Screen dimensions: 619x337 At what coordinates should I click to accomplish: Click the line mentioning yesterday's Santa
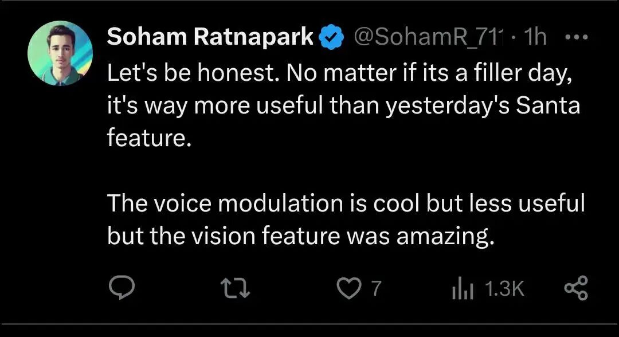tap(344, 107)
